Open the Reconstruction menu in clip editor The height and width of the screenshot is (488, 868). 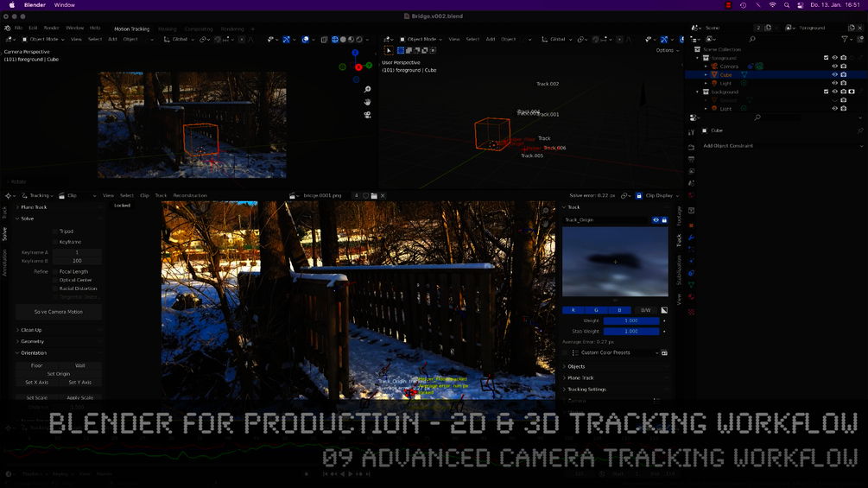(190, 196)
